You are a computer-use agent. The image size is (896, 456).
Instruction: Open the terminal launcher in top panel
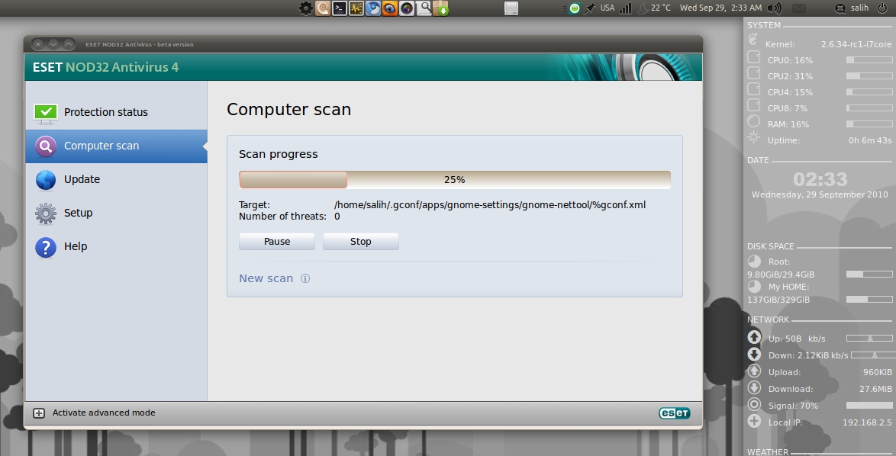pos(340,8)
